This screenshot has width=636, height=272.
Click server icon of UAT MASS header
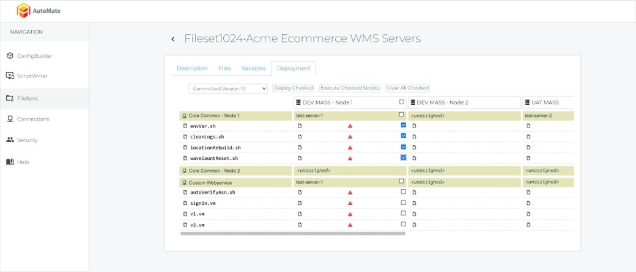click(x=527, y=102)
